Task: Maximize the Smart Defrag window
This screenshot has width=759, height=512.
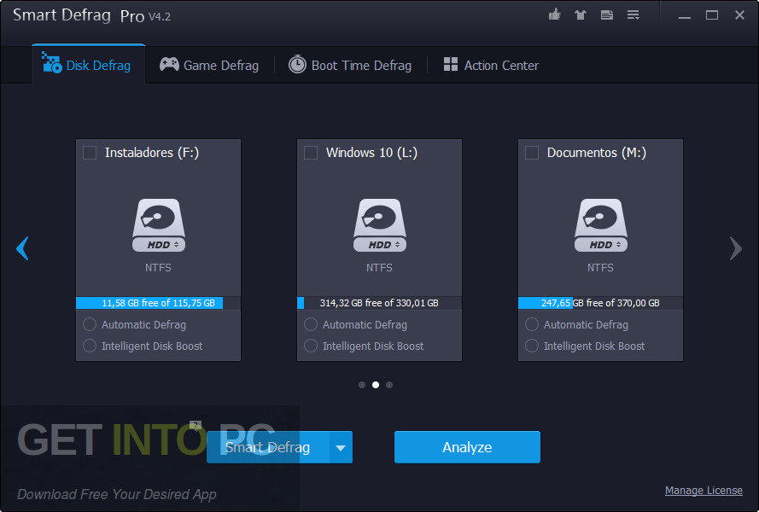Action: pyautogui.click(x=711, y=15)
